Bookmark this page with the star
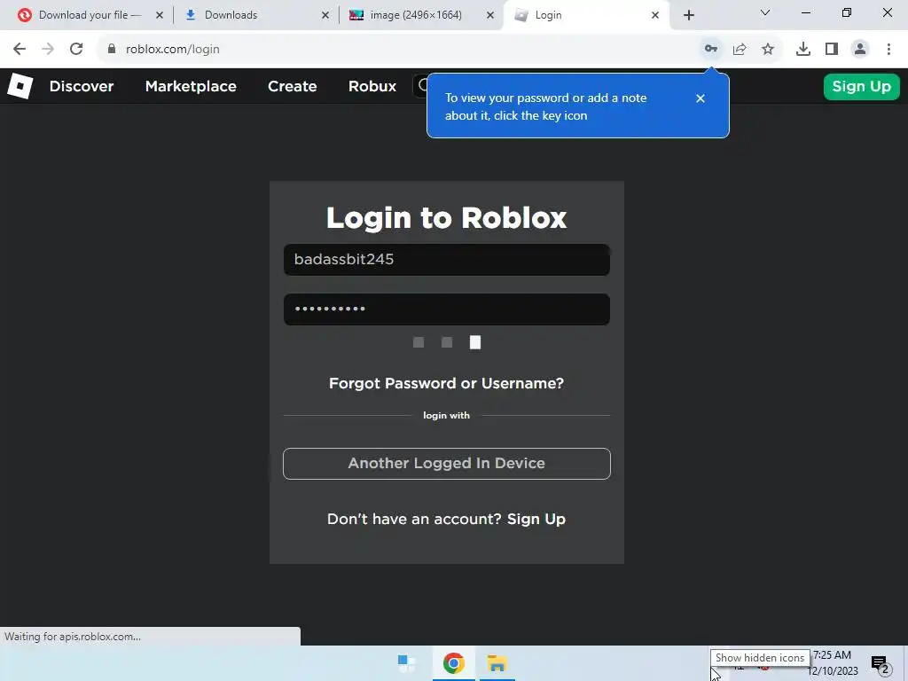This screenshot has height=681, width=908. point(768,50)
